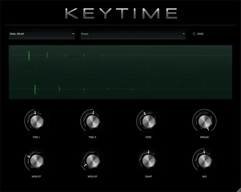Click the DUAL DELAY dropdown arrow

click(73, 34)
